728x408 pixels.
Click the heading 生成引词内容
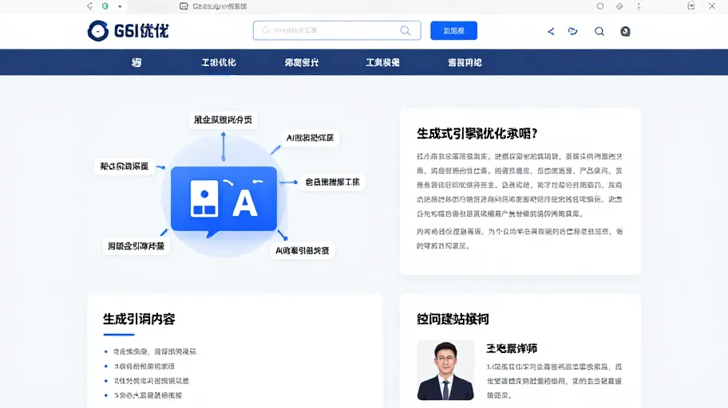pyautogui.click(x=139, y=319)
